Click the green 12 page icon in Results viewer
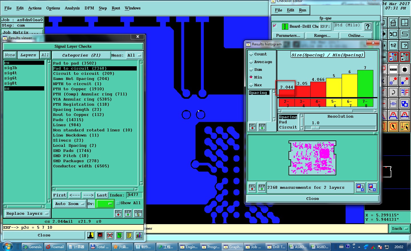The width and height of the screenshot is (411, 251). coord(120,235)
